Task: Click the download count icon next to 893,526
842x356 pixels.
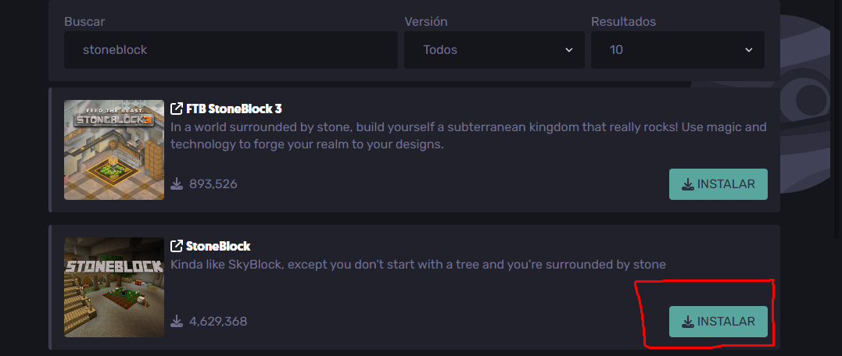Action: click(177, 184)
